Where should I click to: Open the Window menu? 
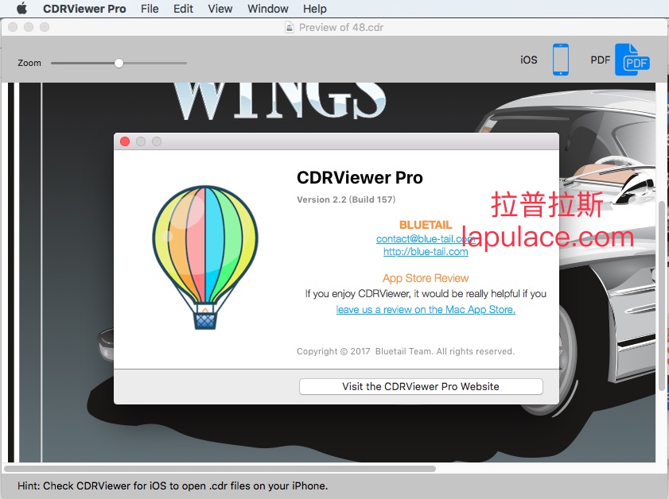click(x=268, y=9)
